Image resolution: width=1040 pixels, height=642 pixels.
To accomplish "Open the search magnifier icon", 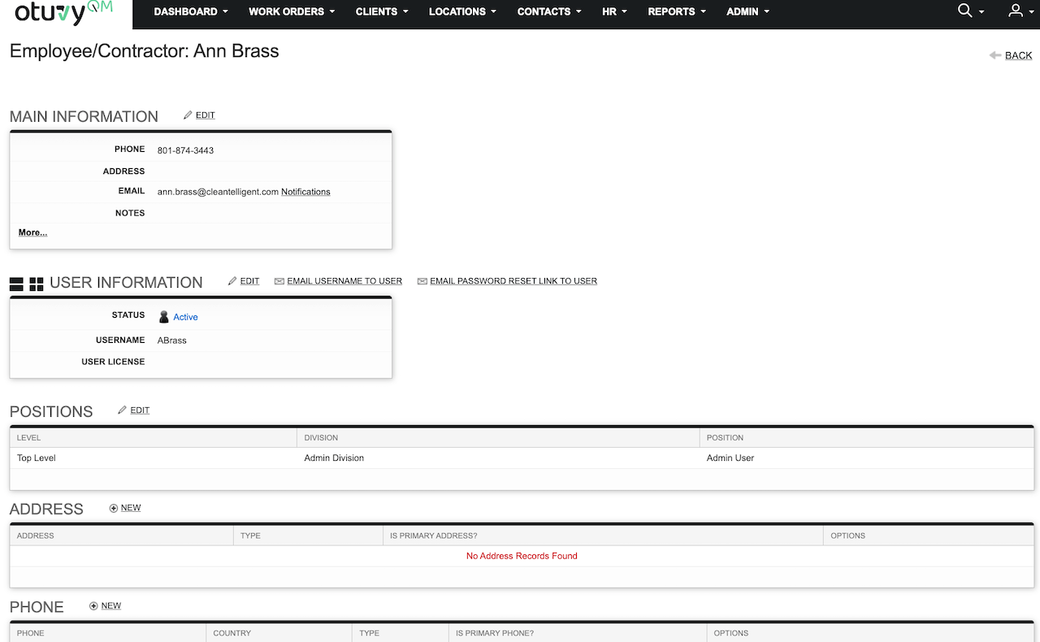I will tap(965, 11).
